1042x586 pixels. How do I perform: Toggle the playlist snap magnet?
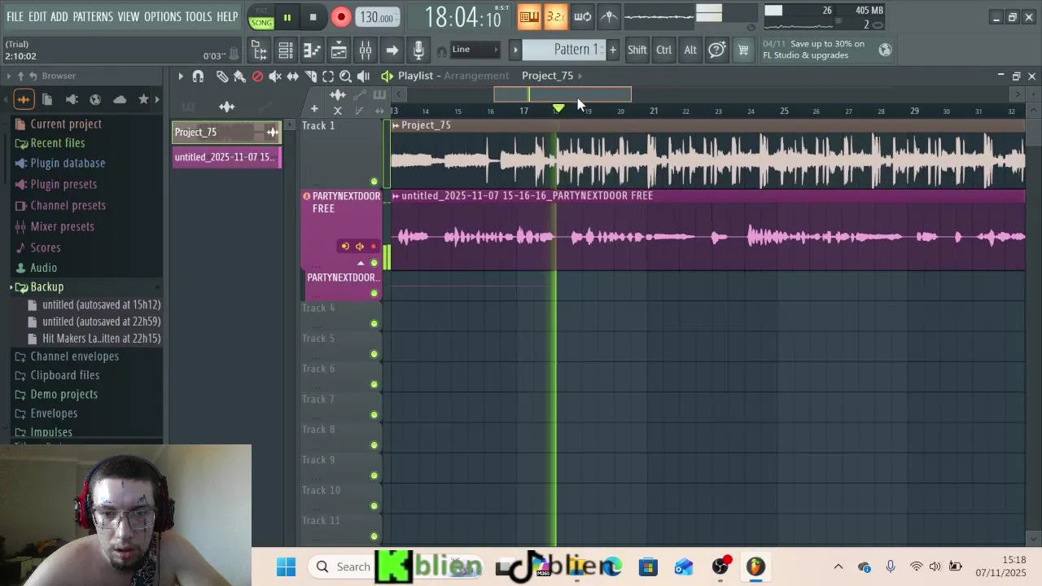(x=198, y=76)
